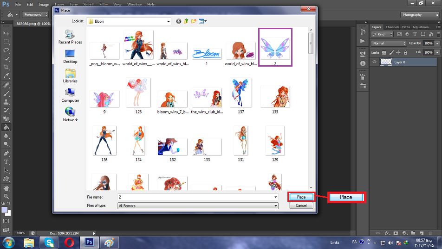Screen dimensions: 442x249
Task: Toggle lock transparent pixels
Action: click(384, 53)
